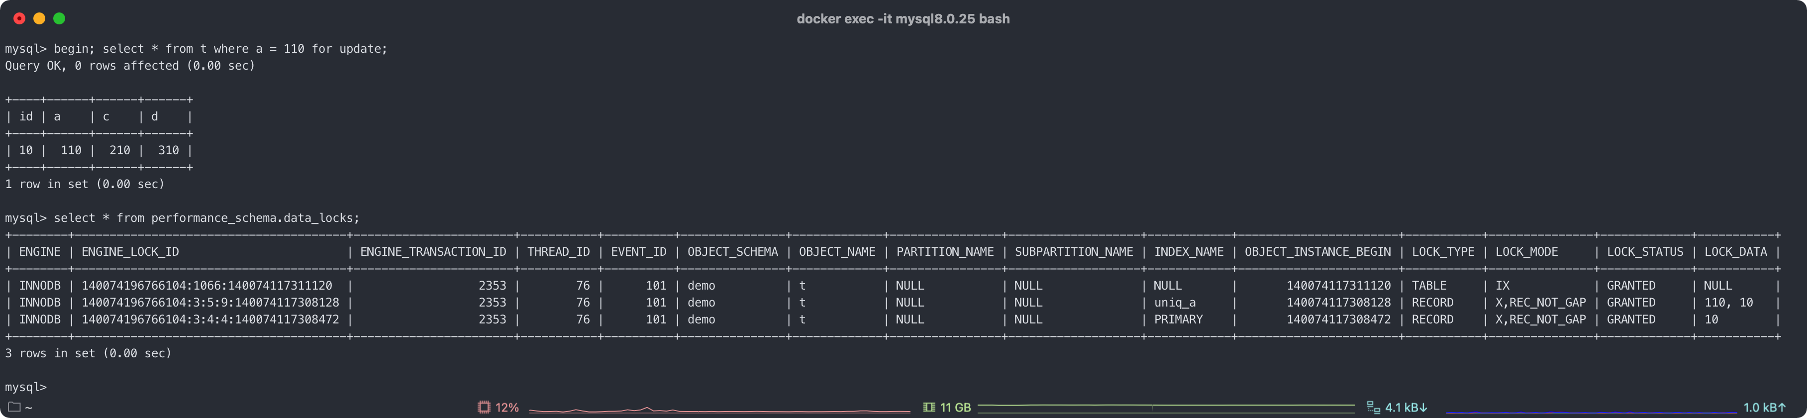Click the window title docker exec text
This screenshot has width=1807, height=418.
coord(903,19)
